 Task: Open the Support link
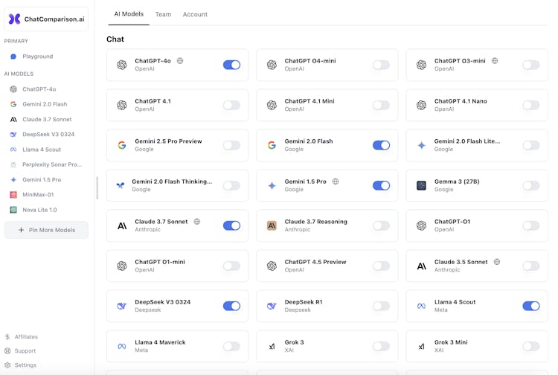(x=25, y=350)
